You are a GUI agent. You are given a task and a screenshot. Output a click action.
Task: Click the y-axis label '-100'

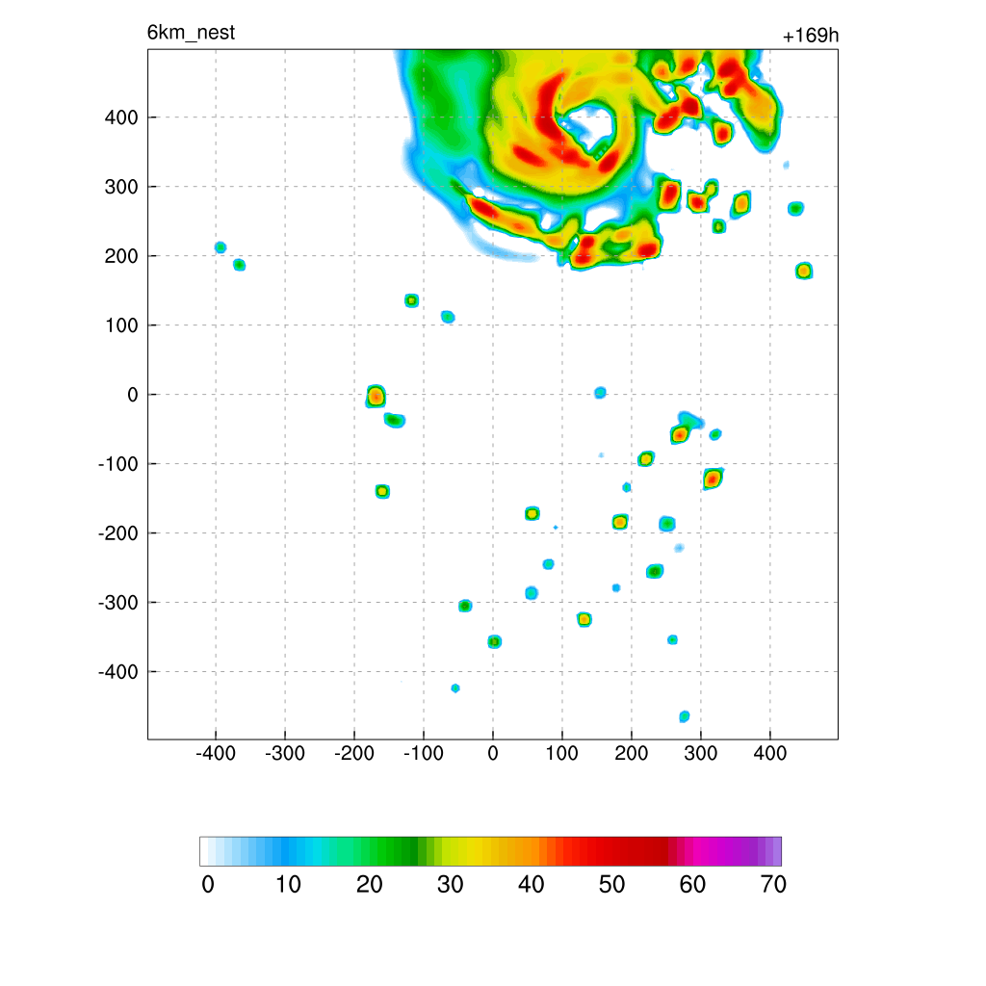coord(118,464)
